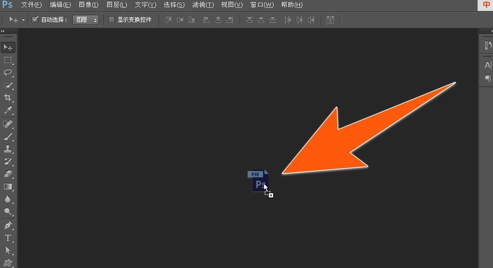Viewport: 493px width, 268px height.
Task: Open the 图层 auto-select dropdown
Action: 85,20
